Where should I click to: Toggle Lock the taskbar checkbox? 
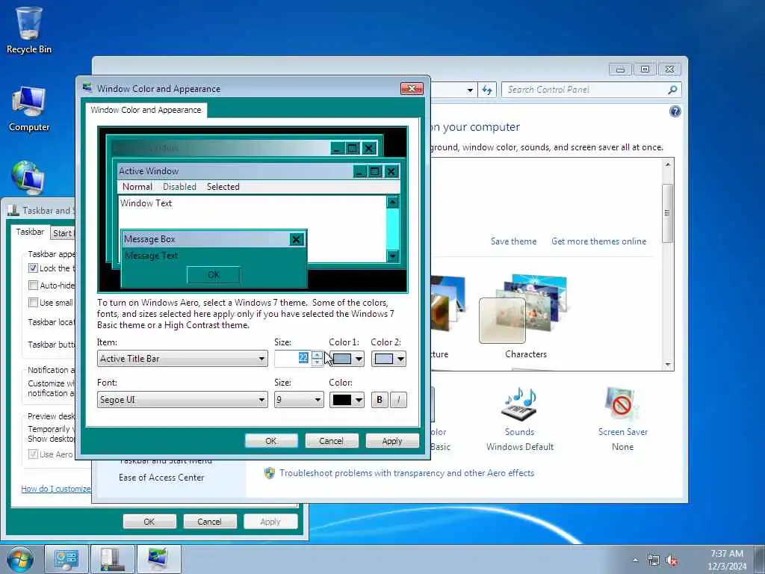click(x=33, y=268)
